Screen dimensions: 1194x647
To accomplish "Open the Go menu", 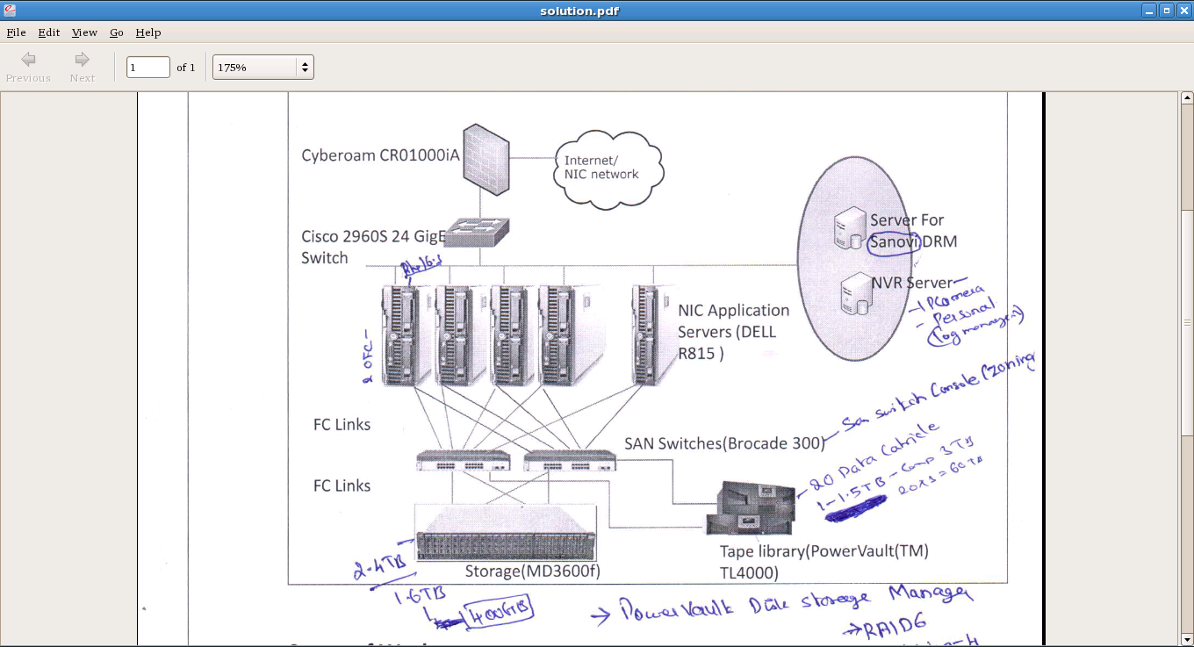I will (x=116, y=32).
